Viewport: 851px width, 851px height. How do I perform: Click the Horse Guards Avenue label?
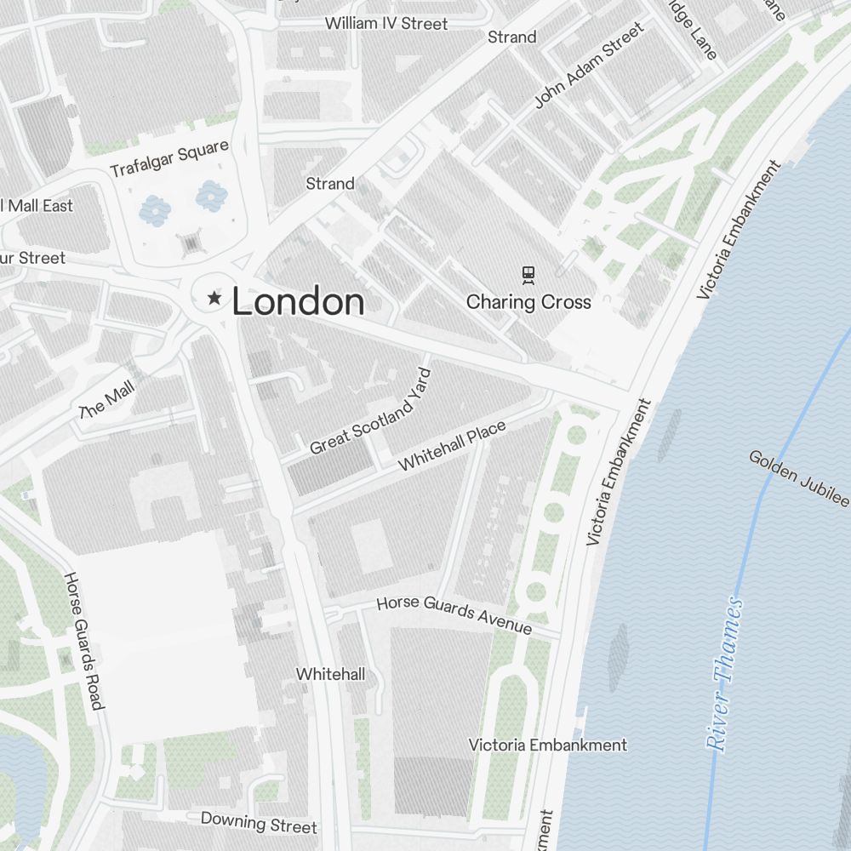(454, 615)
